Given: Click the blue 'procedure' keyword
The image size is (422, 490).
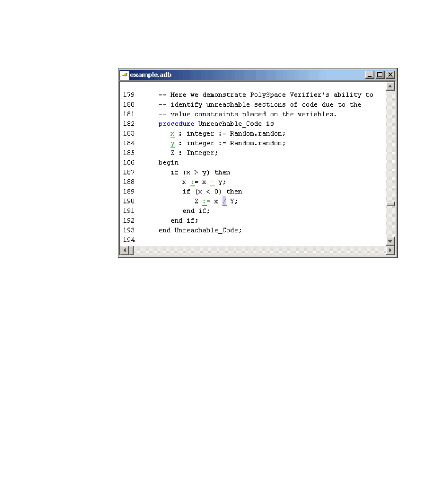Looking at the screenshot, I should 176,124.
